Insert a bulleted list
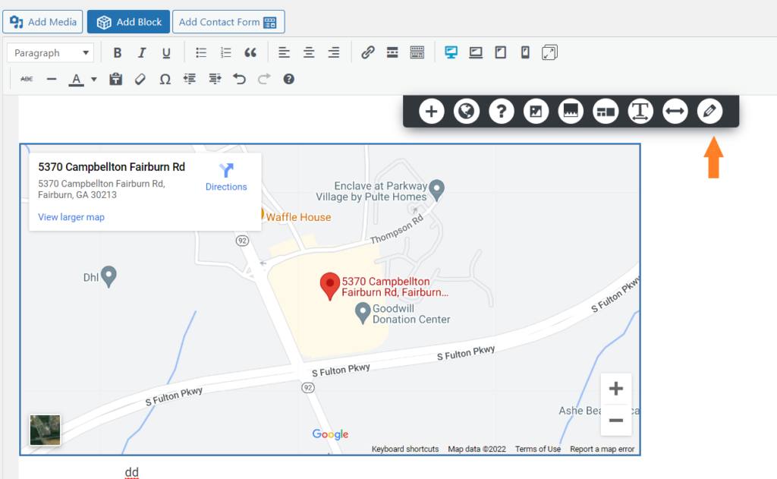This screenshot has width=777, height=479. pos(200,52)
